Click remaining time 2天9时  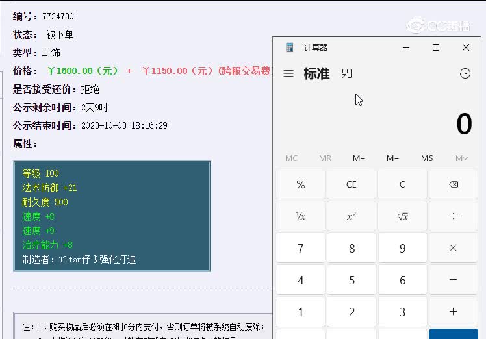coord(94,108)
